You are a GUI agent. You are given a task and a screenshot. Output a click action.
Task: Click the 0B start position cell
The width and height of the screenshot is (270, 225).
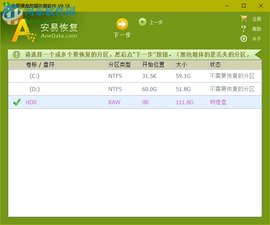(x=145, y=102)
